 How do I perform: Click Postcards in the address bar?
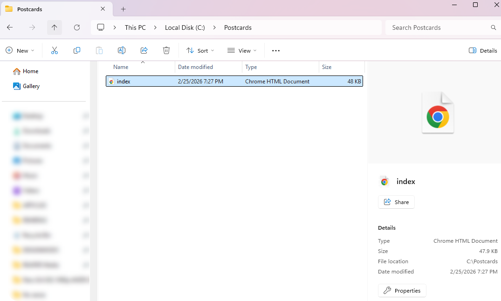coord(238,27)
